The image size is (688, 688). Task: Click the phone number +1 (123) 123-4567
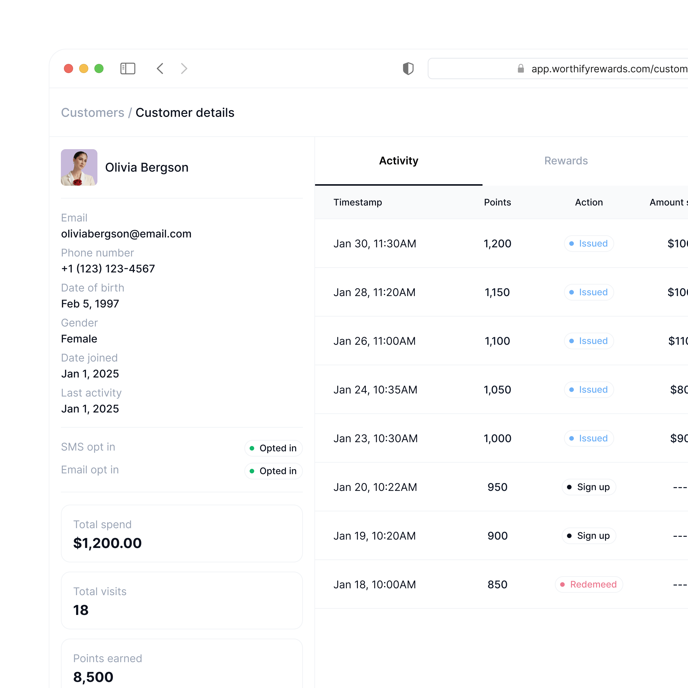click(108, 268)
